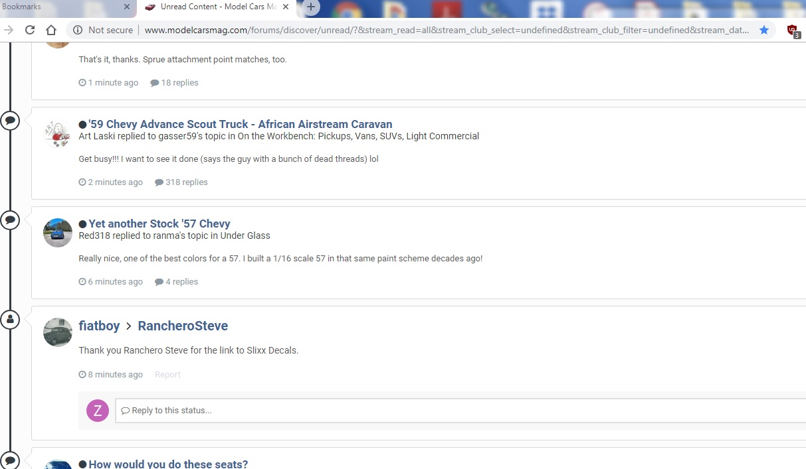Click the address bar URL

click(447, 30)
